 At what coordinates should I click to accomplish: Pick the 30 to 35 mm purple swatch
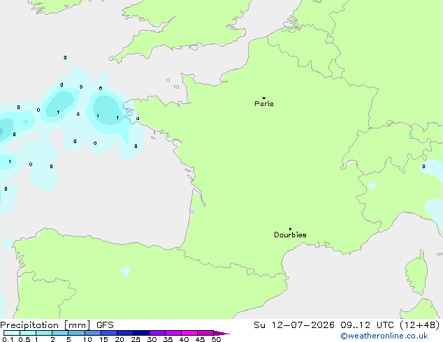(x=157, y=333)
